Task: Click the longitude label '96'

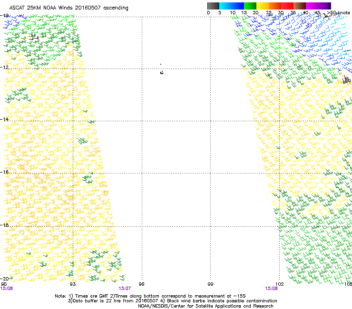Action: [x=141, y=284]
